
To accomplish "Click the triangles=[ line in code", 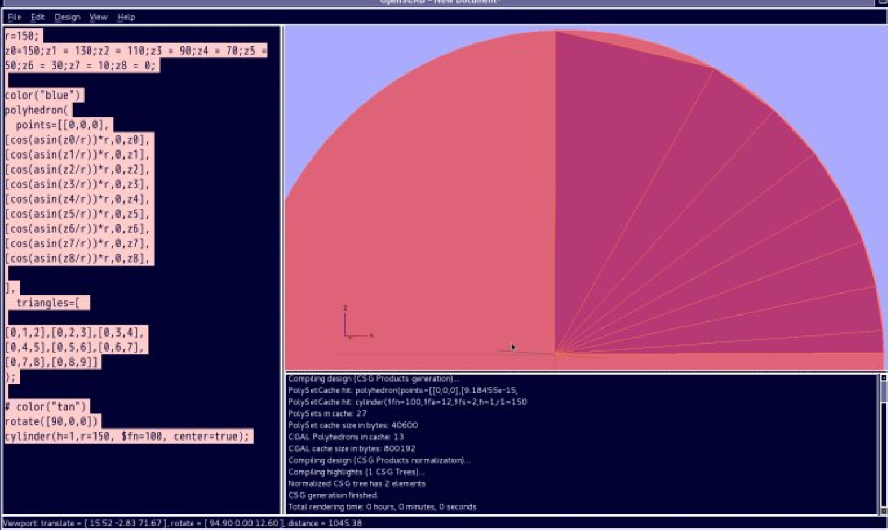I will [x=48, y=303].
